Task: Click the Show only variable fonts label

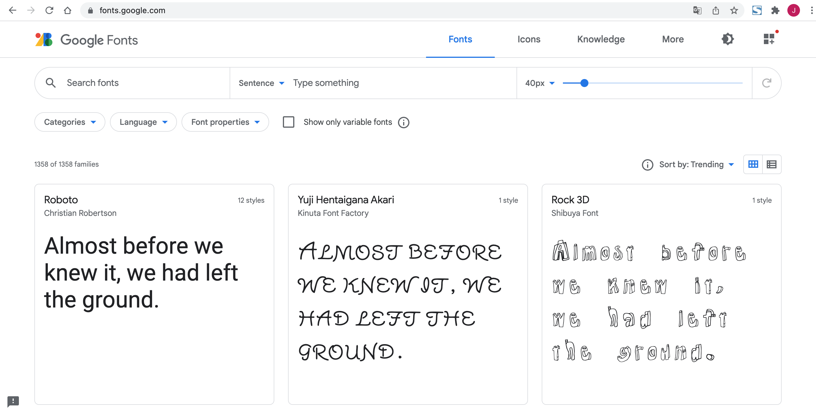Action: [348, 122]
